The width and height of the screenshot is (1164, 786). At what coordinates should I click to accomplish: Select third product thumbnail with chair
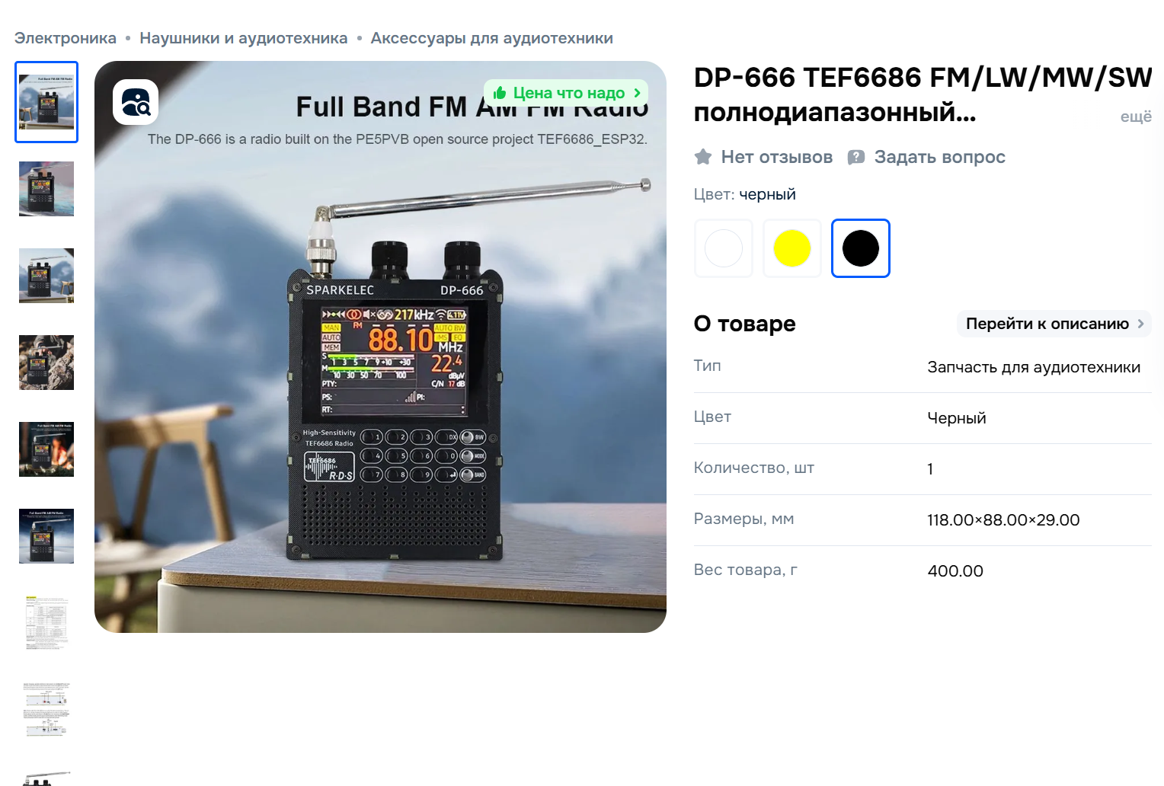46,276
